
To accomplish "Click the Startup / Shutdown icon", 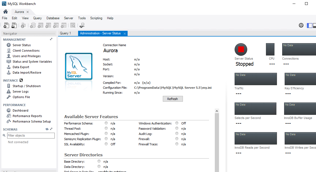I will (x=9, y=86).
